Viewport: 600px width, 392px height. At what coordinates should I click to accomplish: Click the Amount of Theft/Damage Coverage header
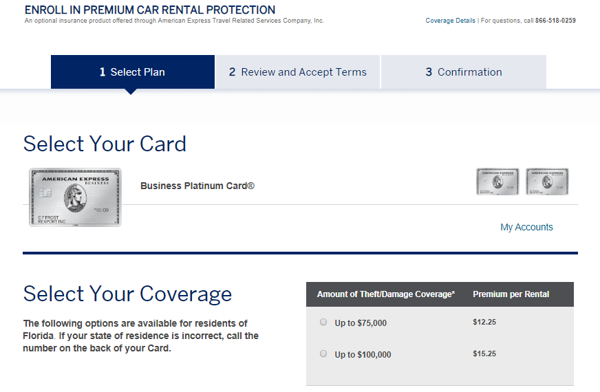tap(385, 294)
